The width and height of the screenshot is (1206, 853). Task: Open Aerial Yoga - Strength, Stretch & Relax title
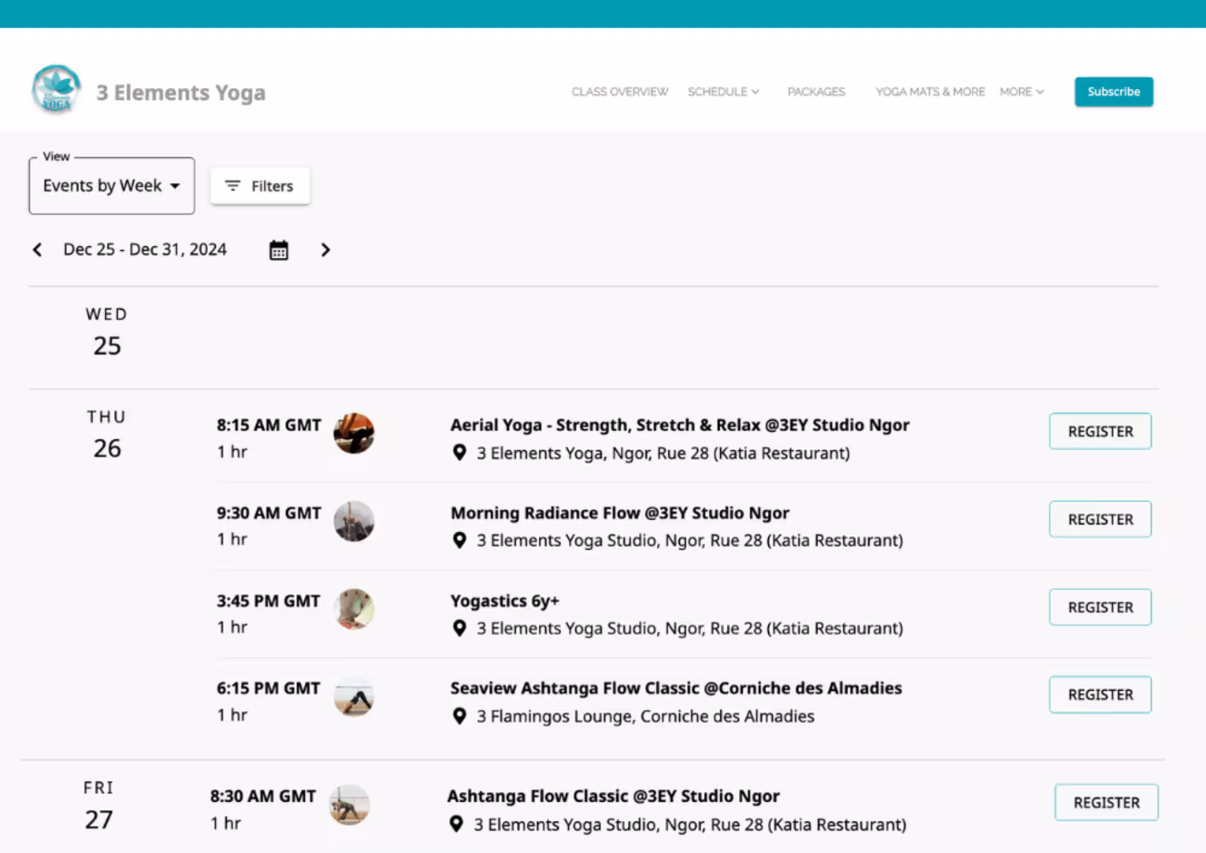click(x=680, y=425)
